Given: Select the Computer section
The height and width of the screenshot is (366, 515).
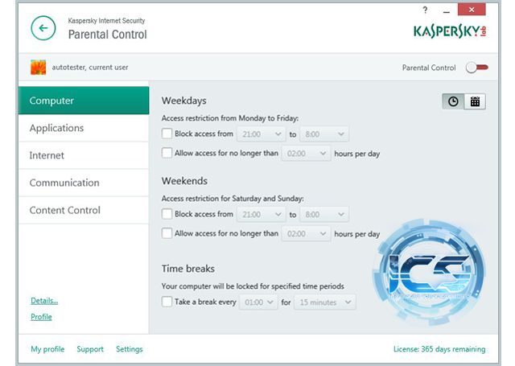Looking at the screenshot, I should click(x=84, y=101).
